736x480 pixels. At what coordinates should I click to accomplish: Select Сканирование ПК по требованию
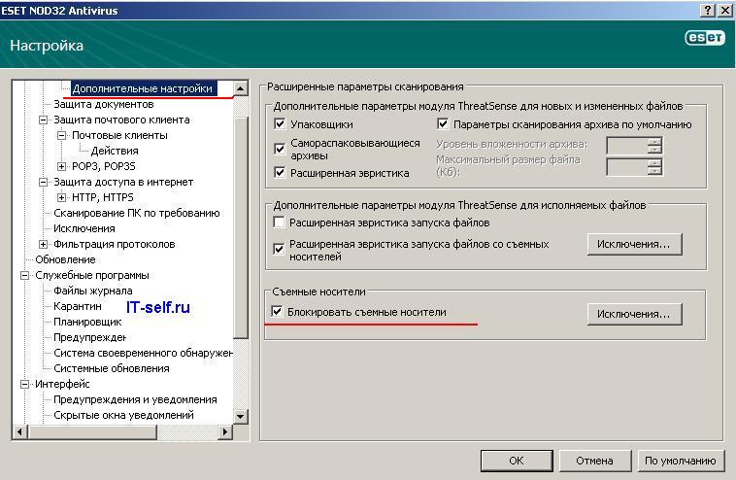pos(137,213)
